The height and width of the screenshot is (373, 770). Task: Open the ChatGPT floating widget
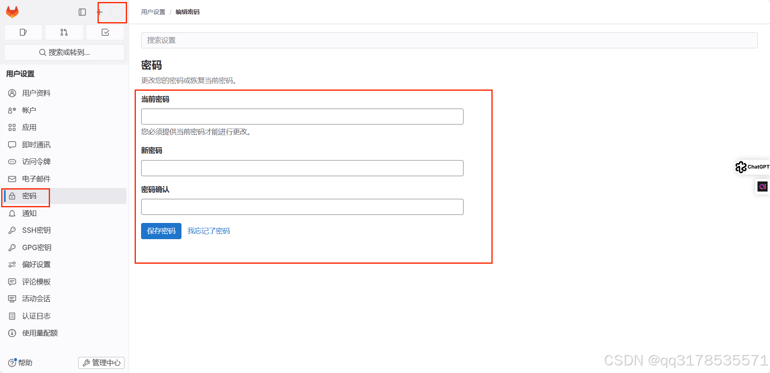click(x=752, y=167)
